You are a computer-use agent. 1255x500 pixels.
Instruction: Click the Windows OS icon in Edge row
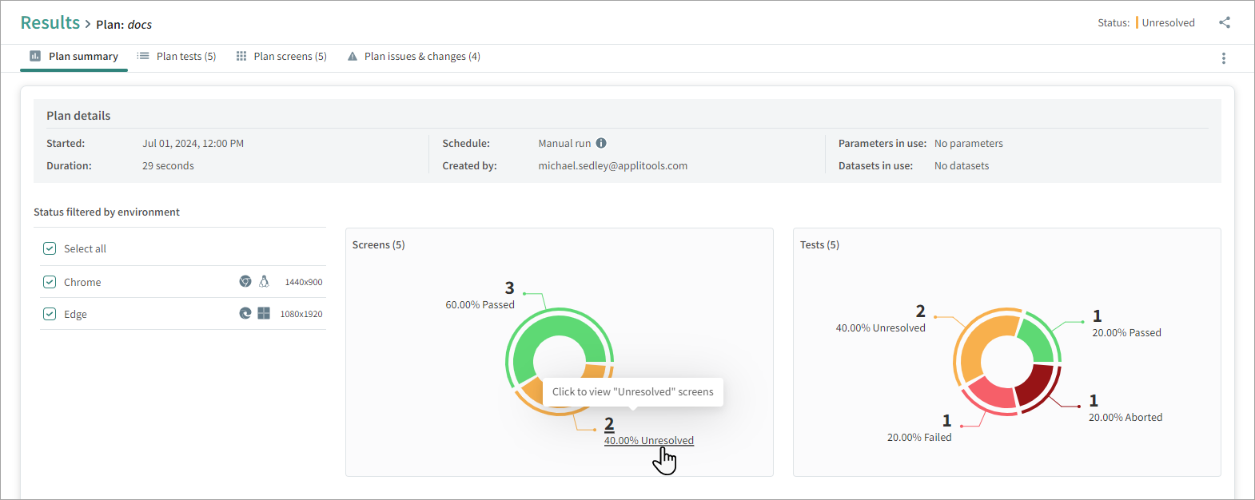click(x=264, y=314)
